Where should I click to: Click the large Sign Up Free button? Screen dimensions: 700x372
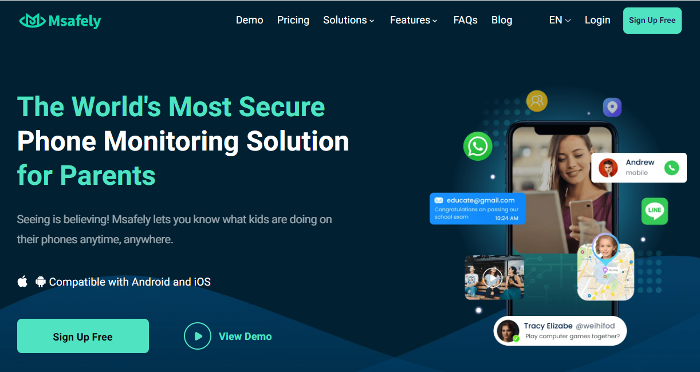pyautogui.click(x=83, y=336)
